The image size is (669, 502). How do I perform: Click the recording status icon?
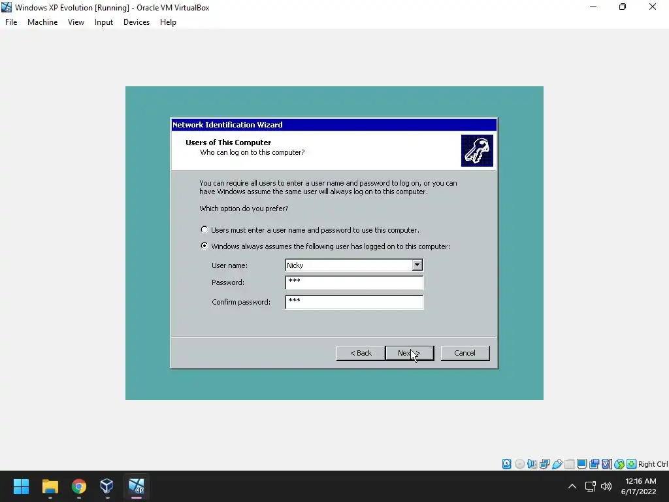594,464
